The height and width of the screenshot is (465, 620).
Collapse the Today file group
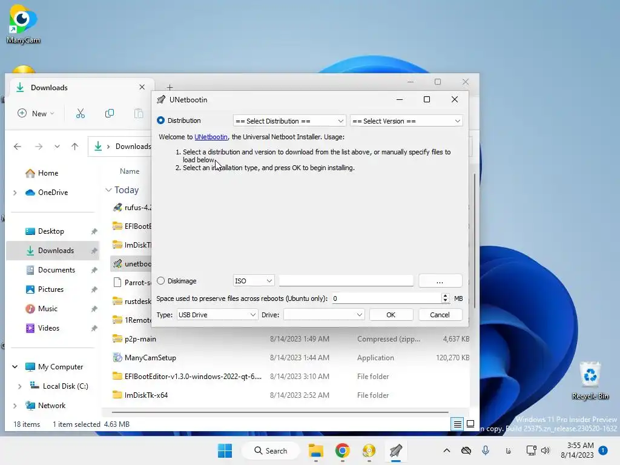[x=108, y=190]
